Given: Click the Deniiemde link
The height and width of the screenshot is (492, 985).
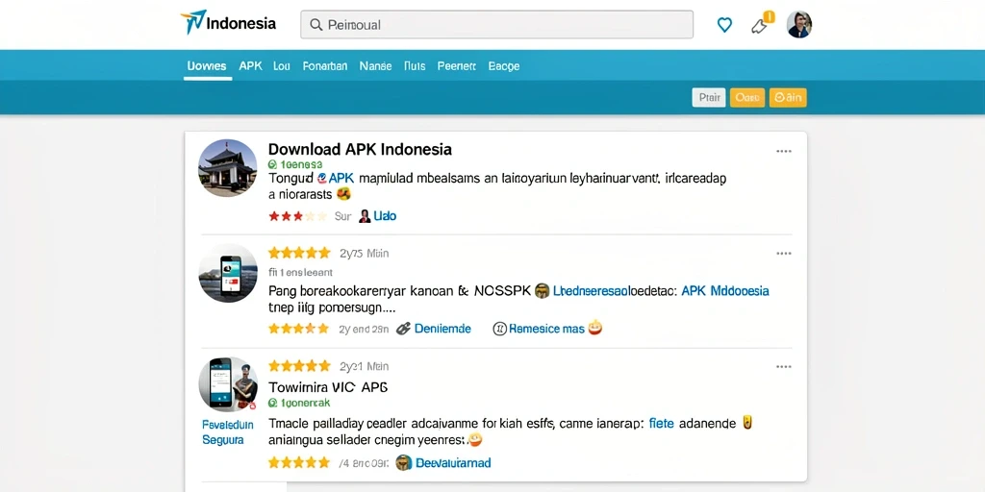Looking at the screenshot, I should coord(442,329).
